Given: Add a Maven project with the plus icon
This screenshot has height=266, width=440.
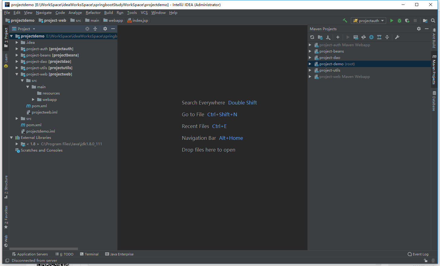Looking at the screenshot, I should 338,37.
